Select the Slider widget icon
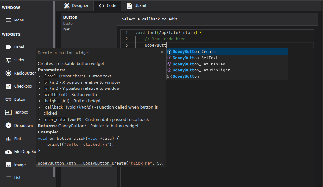This screenshot has height=187, width=323. (9, 60)
